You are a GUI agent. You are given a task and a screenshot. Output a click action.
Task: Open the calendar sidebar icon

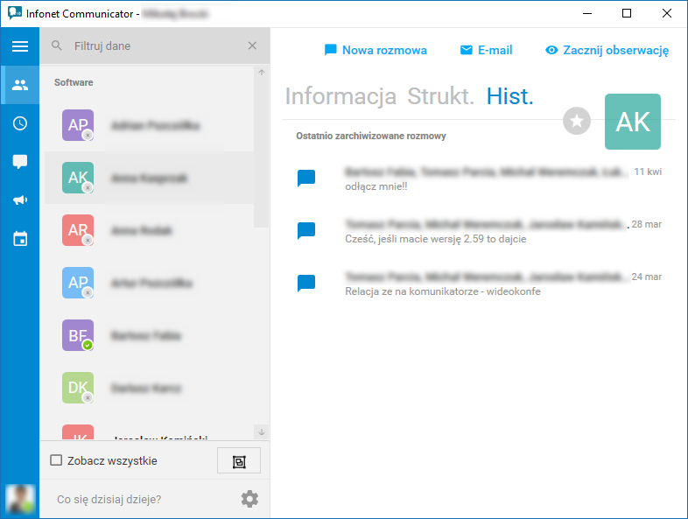coord(20,239)
